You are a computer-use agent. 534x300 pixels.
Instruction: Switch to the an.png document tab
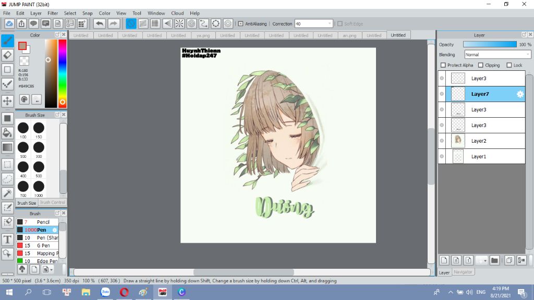tap(349, 35)
